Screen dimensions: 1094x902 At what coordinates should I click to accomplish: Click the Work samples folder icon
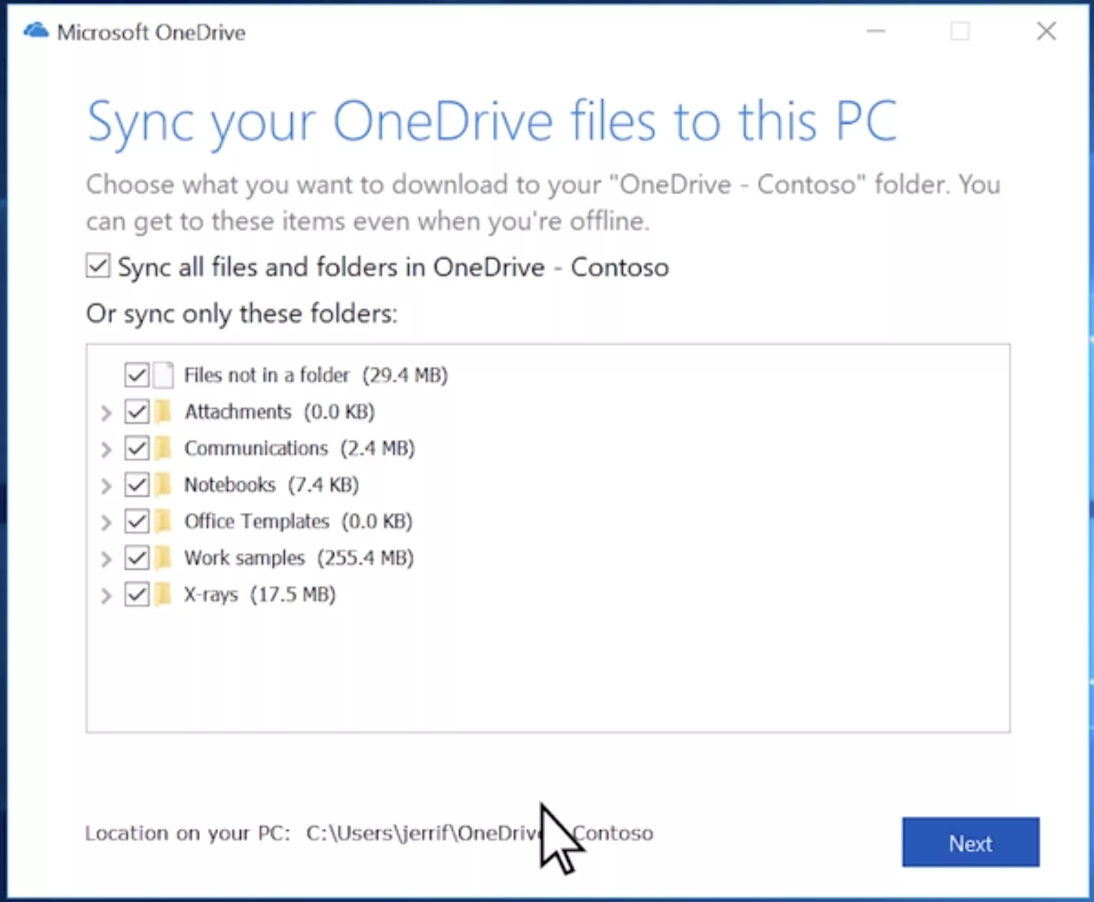click(163, 558)
